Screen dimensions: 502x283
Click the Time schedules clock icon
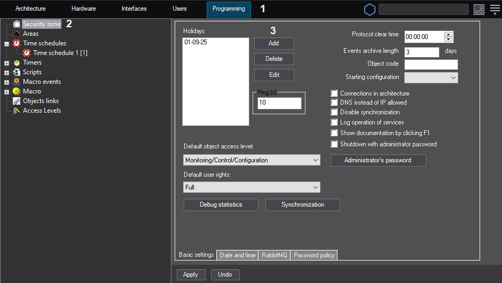(17, 43)
